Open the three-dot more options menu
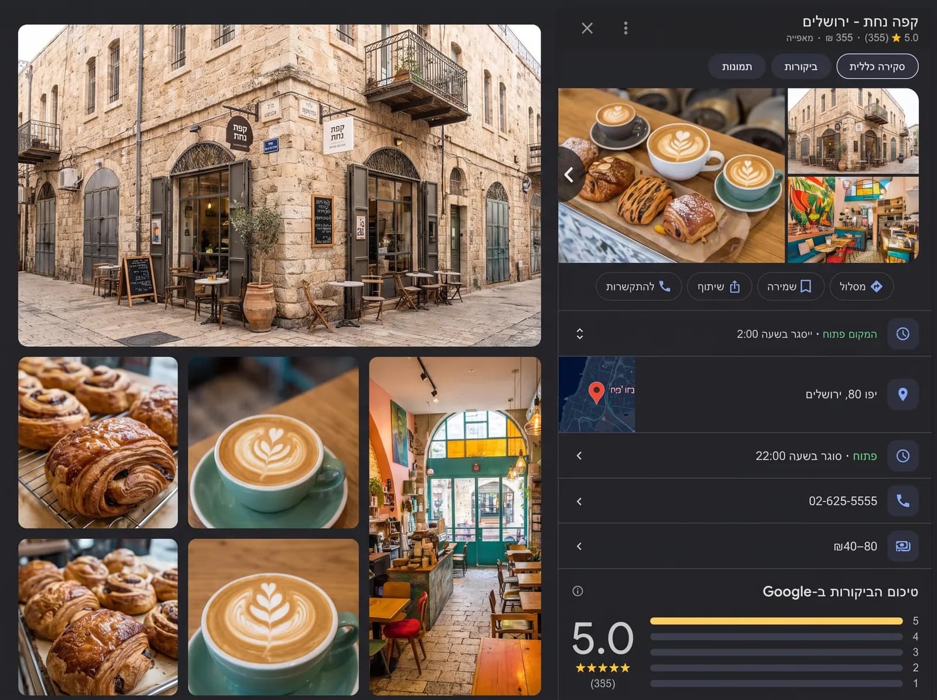This screenshot has height=700, width=937. (x=625, y=28)
